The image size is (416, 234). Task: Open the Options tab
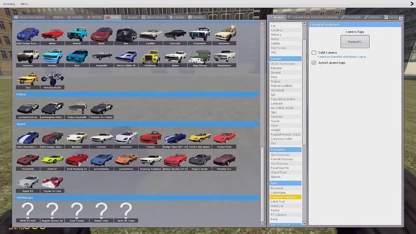pyautogui.click(x=372, y=17)
